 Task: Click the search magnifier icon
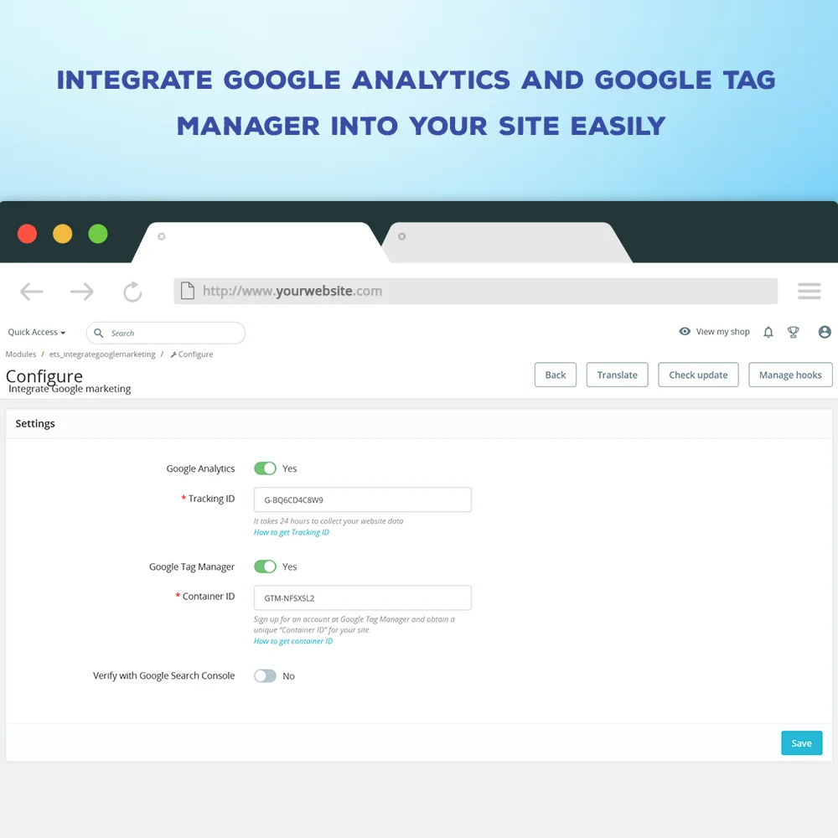pos(99,334)
